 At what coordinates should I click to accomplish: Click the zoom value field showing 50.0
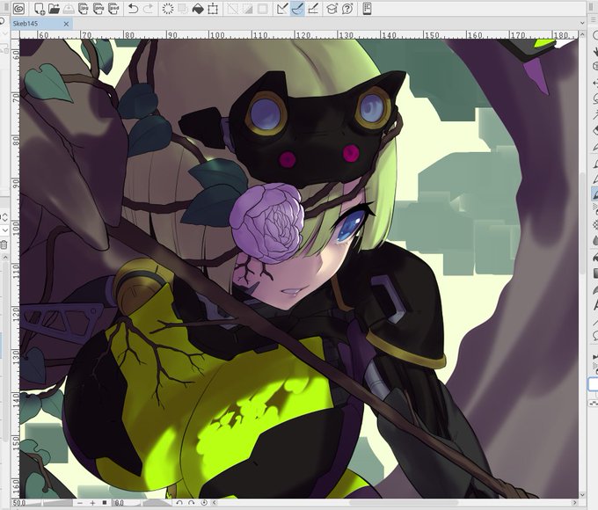(19, 503)
